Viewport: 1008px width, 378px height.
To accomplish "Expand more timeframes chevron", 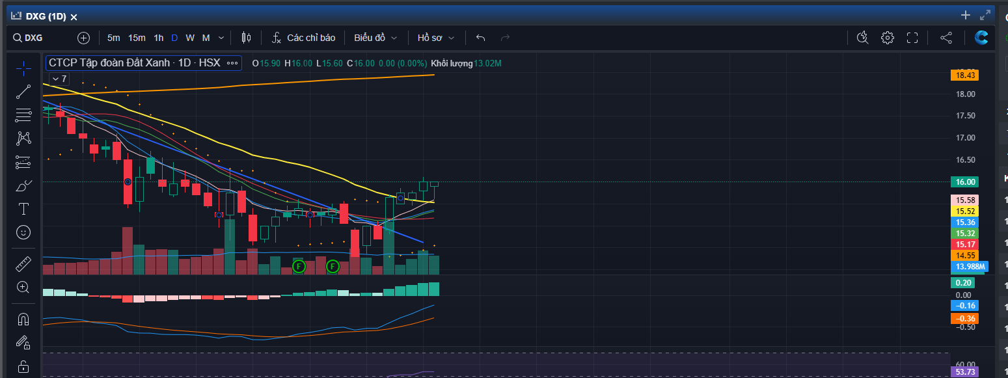I will point(221,38).
